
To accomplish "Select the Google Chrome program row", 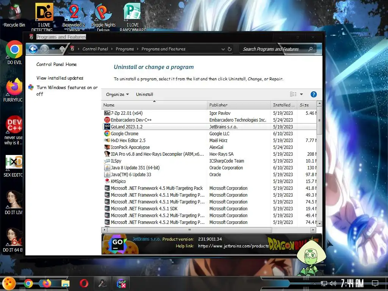I will pos(209,134).
